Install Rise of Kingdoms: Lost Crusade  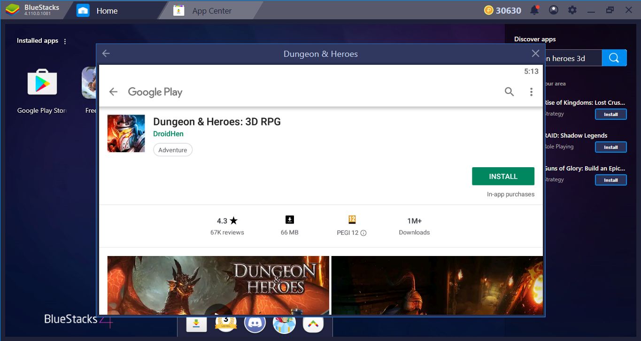pyautogui.click(x=610, y=114)
